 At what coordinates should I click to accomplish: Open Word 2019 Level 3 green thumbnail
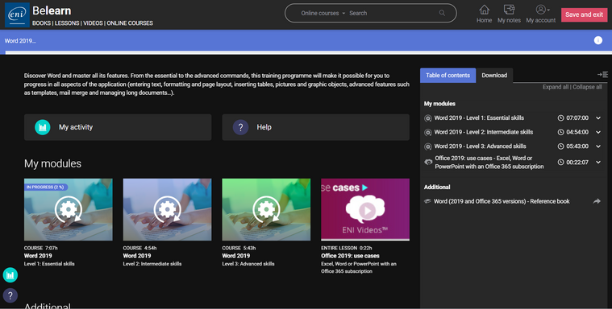coord(266,210)
